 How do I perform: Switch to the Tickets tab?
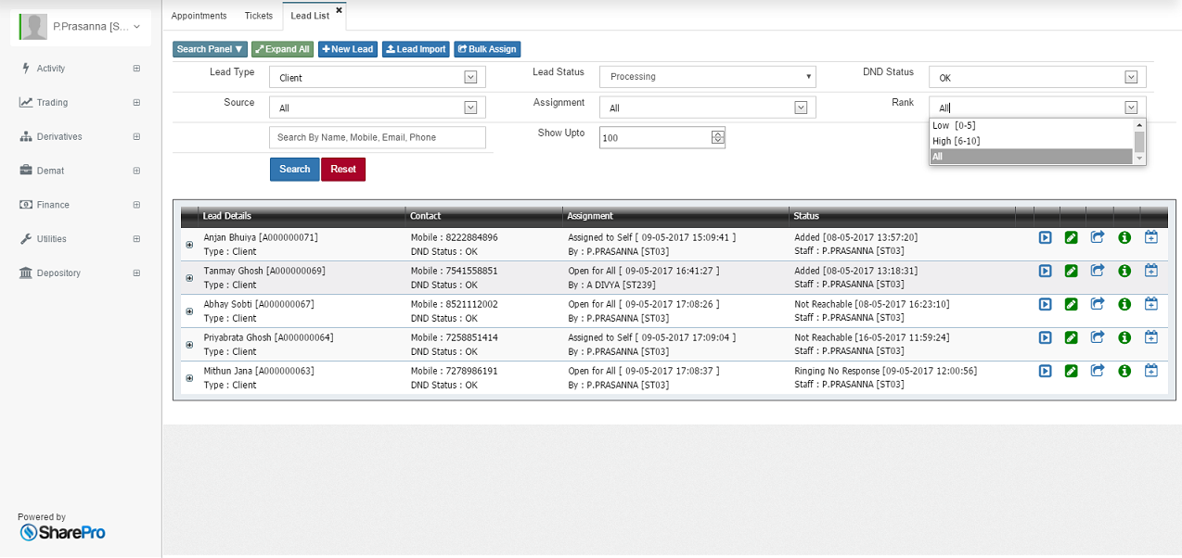click(x=258, y=15)
